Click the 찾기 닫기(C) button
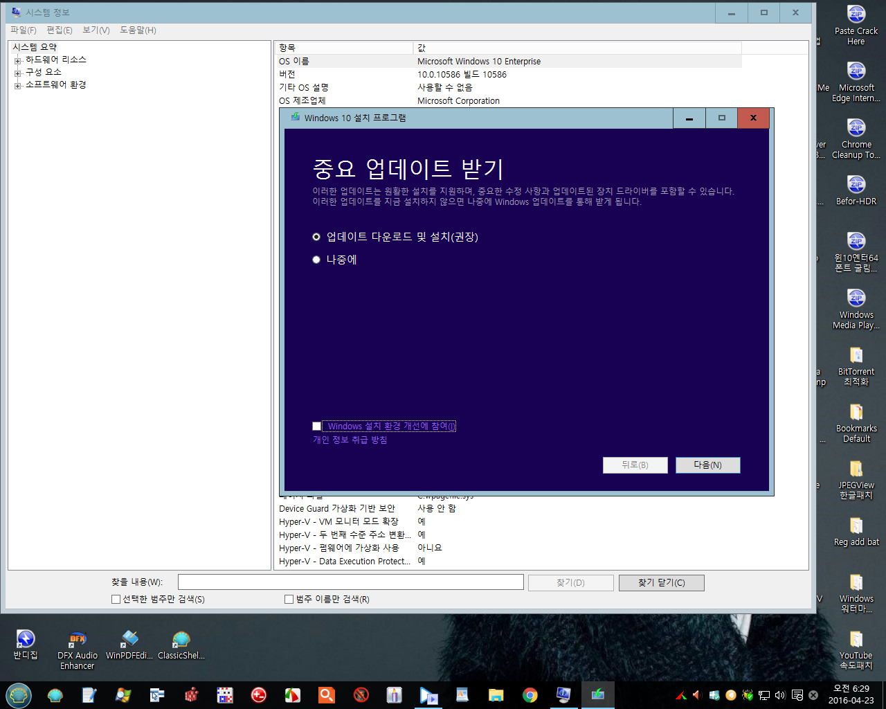886x709 pixels. click(x=662, y=583)
